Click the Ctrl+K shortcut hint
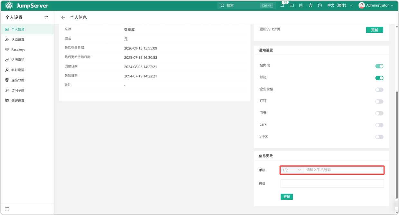 tap(266, 5)
